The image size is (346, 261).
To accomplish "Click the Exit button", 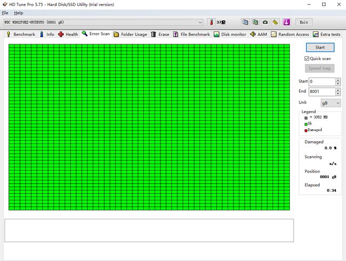I will [x=304, y=22].
